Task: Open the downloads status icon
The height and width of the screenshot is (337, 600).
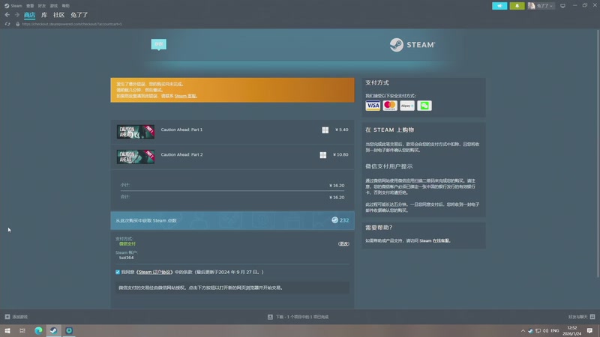Action: tap(270, 317)
